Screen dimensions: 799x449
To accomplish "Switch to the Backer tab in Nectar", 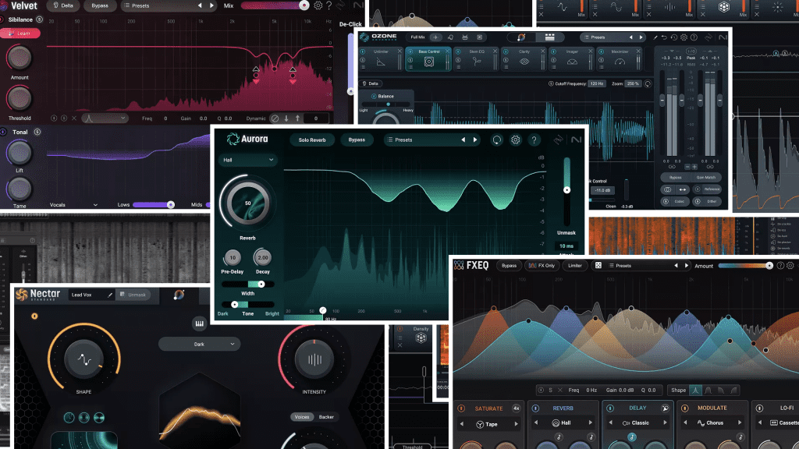I will point(325,416).
